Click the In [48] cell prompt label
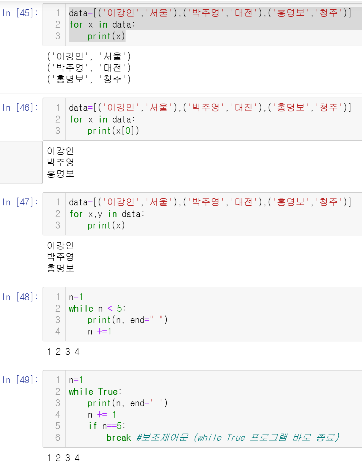Viewport: 362px width, 469px height. click(x=20, y=297)
